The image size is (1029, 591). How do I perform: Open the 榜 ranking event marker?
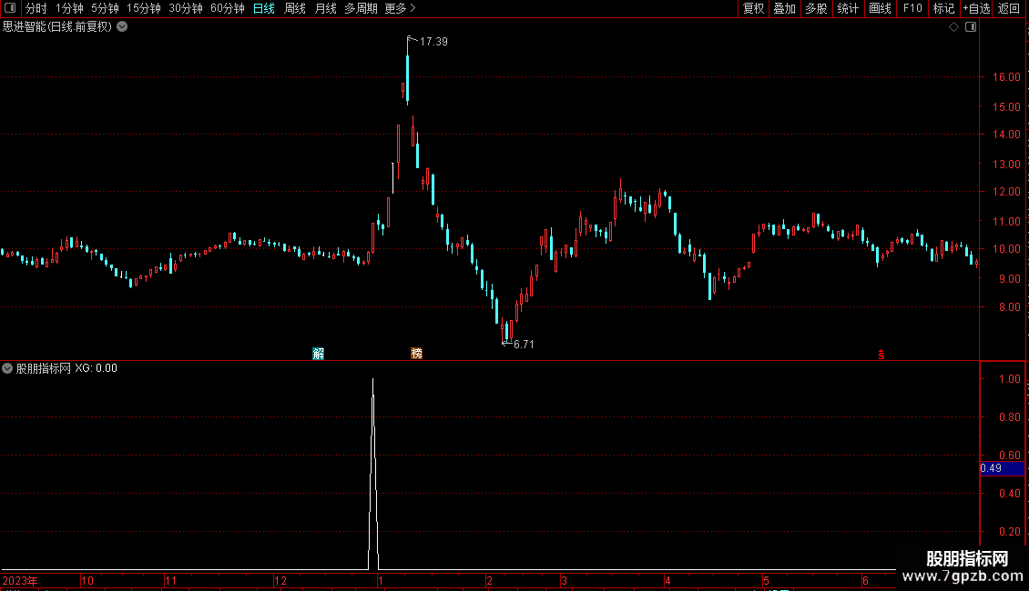pos(417,354)
